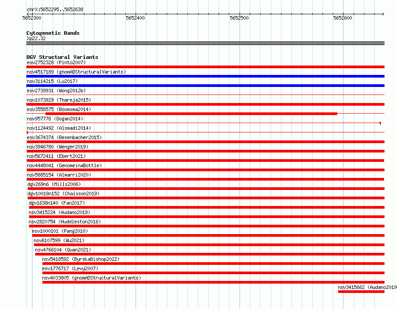The image size is (397, 309).
Task: Click the esv2752328 (Pinto2007) variant label
Action: [56, 62]
